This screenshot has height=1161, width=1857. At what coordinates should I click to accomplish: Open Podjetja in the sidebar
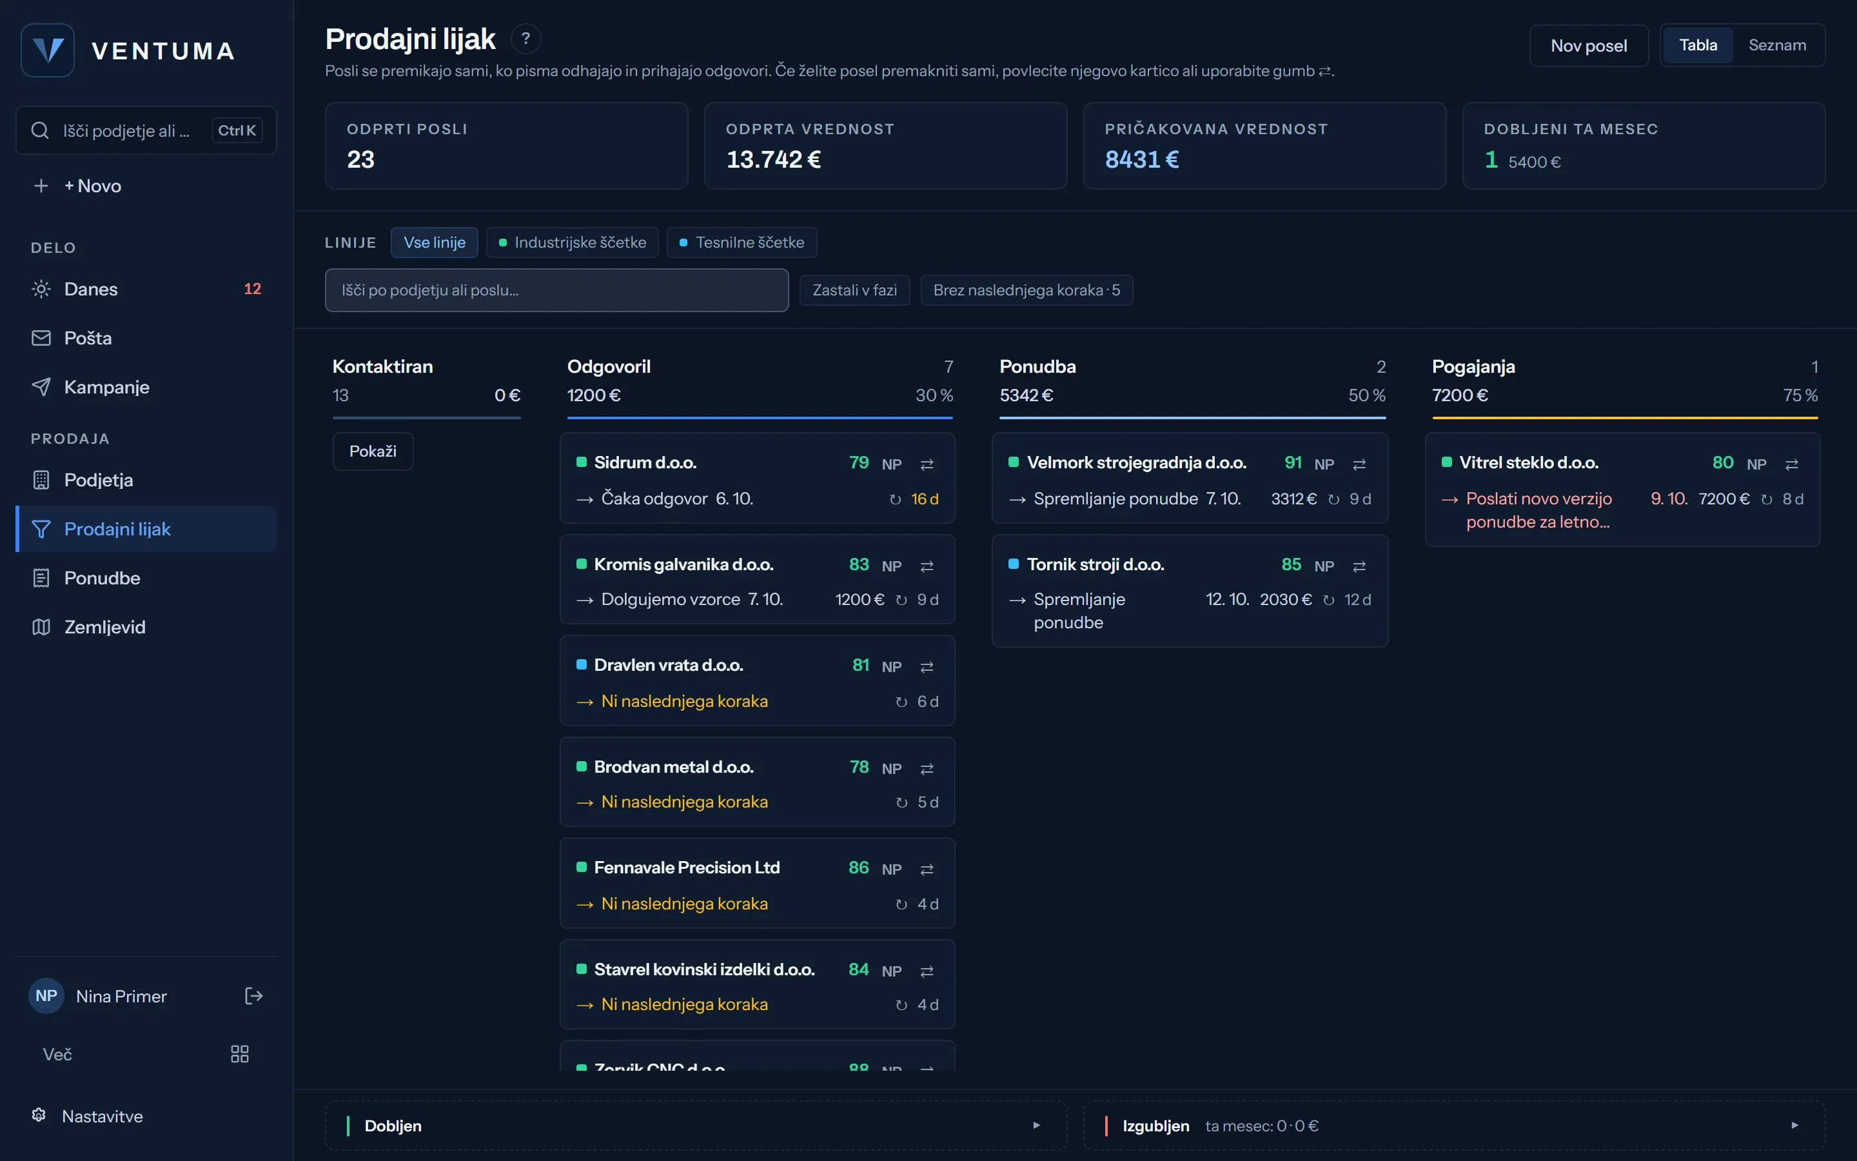[x=146, y=480]
